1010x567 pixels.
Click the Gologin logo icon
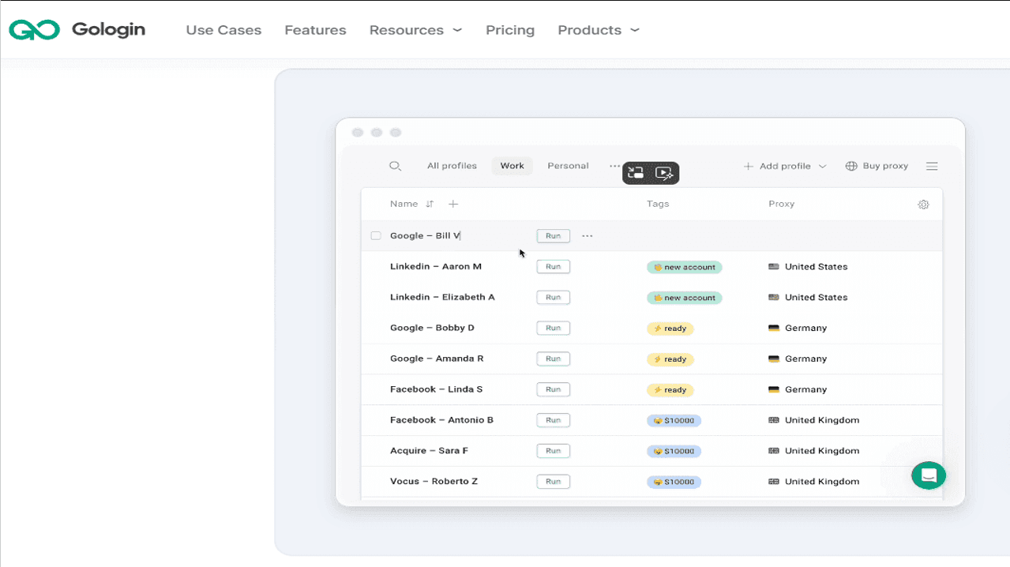click(35, 30)
